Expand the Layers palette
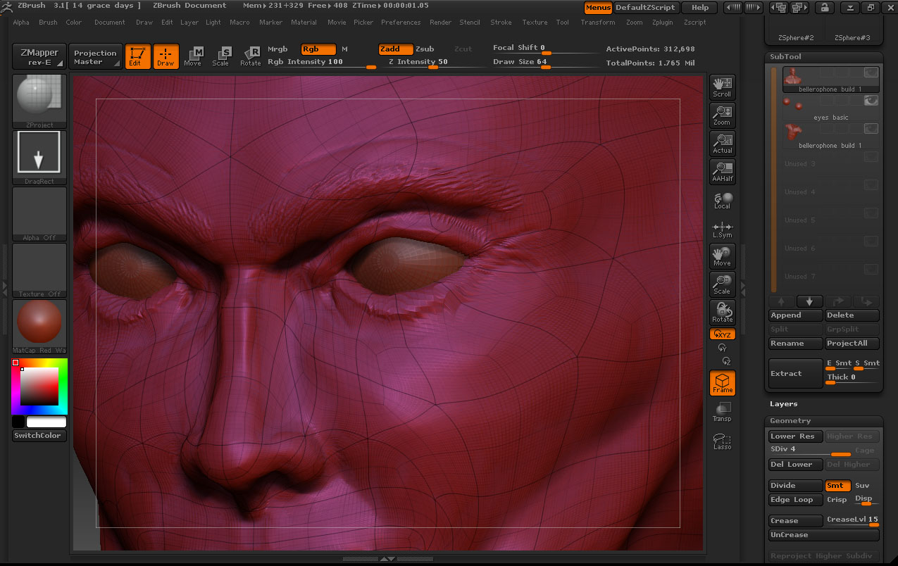The image size is (898, 566). (x=784, y=404)
